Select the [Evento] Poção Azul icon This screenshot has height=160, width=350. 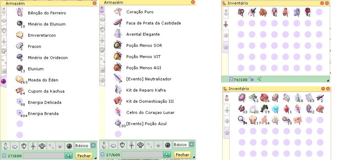(118, 123)
